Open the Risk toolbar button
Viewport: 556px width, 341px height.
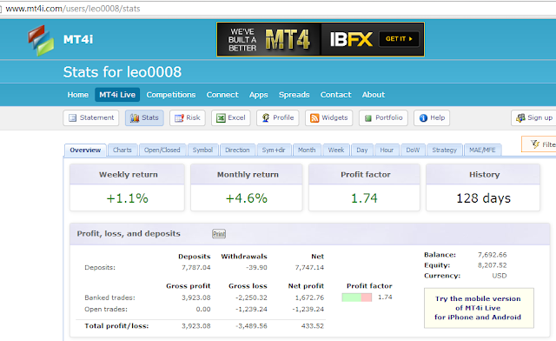tap(188, 117)
